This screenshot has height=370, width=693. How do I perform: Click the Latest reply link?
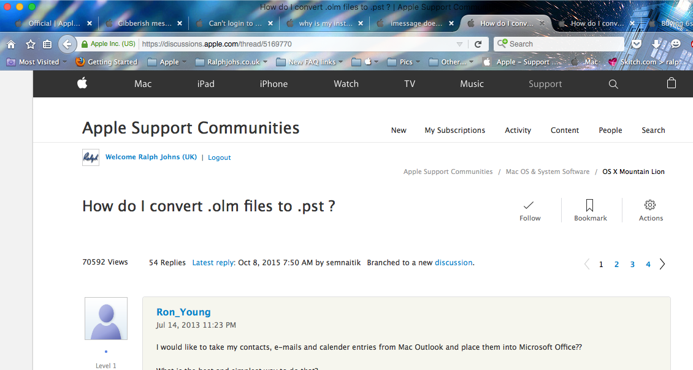213,263
